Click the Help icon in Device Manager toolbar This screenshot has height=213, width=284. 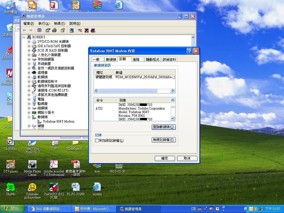click(63, 30)
